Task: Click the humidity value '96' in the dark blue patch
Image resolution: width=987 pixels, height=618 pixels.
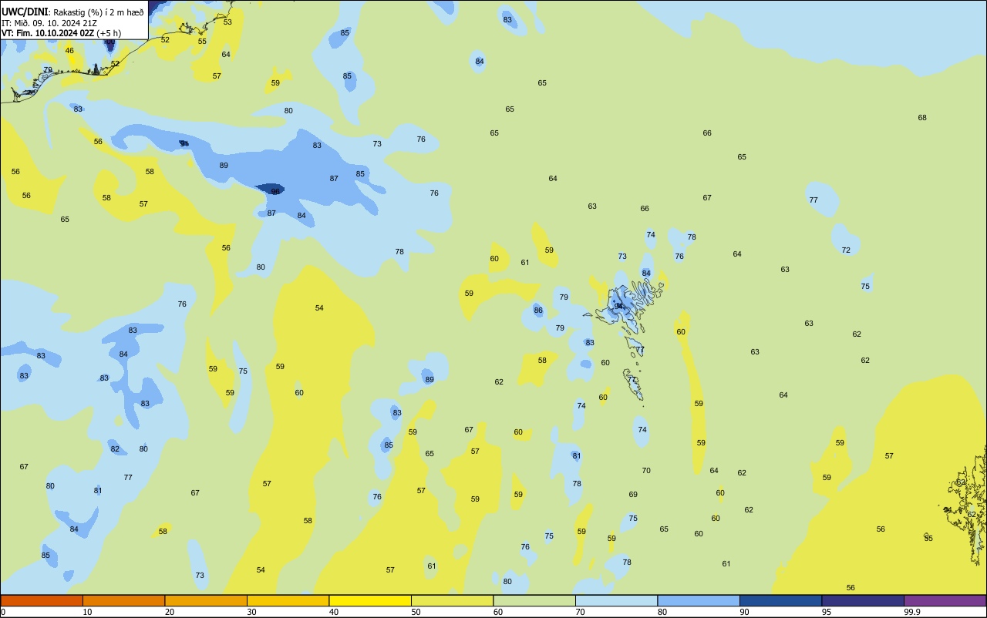Action: (275, 192)
